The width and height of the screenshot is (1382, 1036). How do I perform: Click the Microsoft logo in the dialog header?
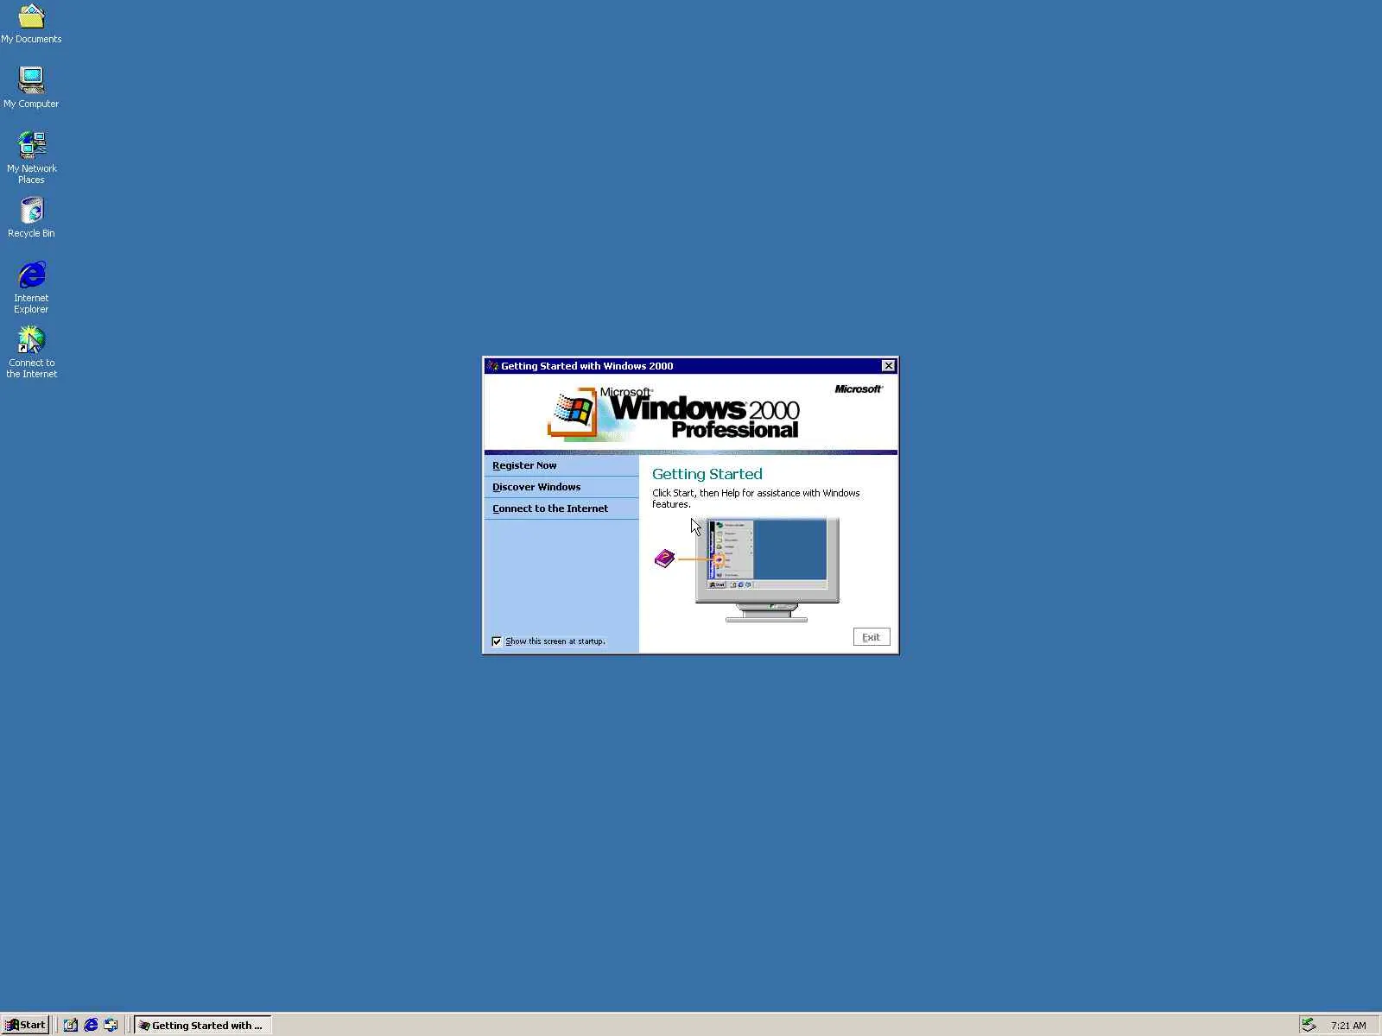point(859,389)
